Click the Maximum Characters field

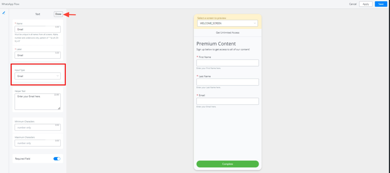coord(37,143)
